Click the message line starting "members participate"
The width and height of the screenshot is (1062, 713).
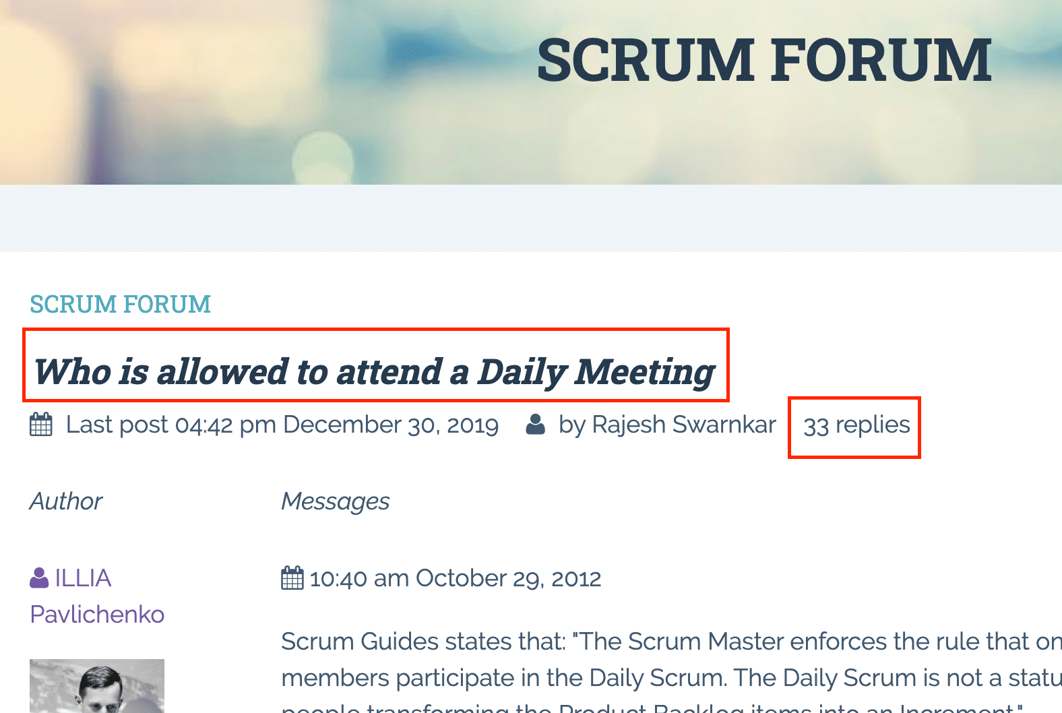[x=667, y=678]
